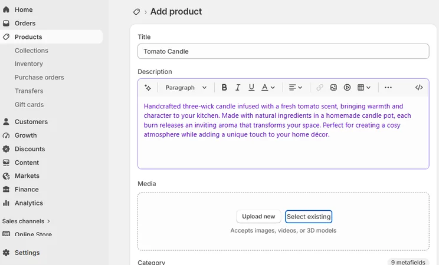
Task: Click the Growth gauge icon
Action: click(6, 135)
